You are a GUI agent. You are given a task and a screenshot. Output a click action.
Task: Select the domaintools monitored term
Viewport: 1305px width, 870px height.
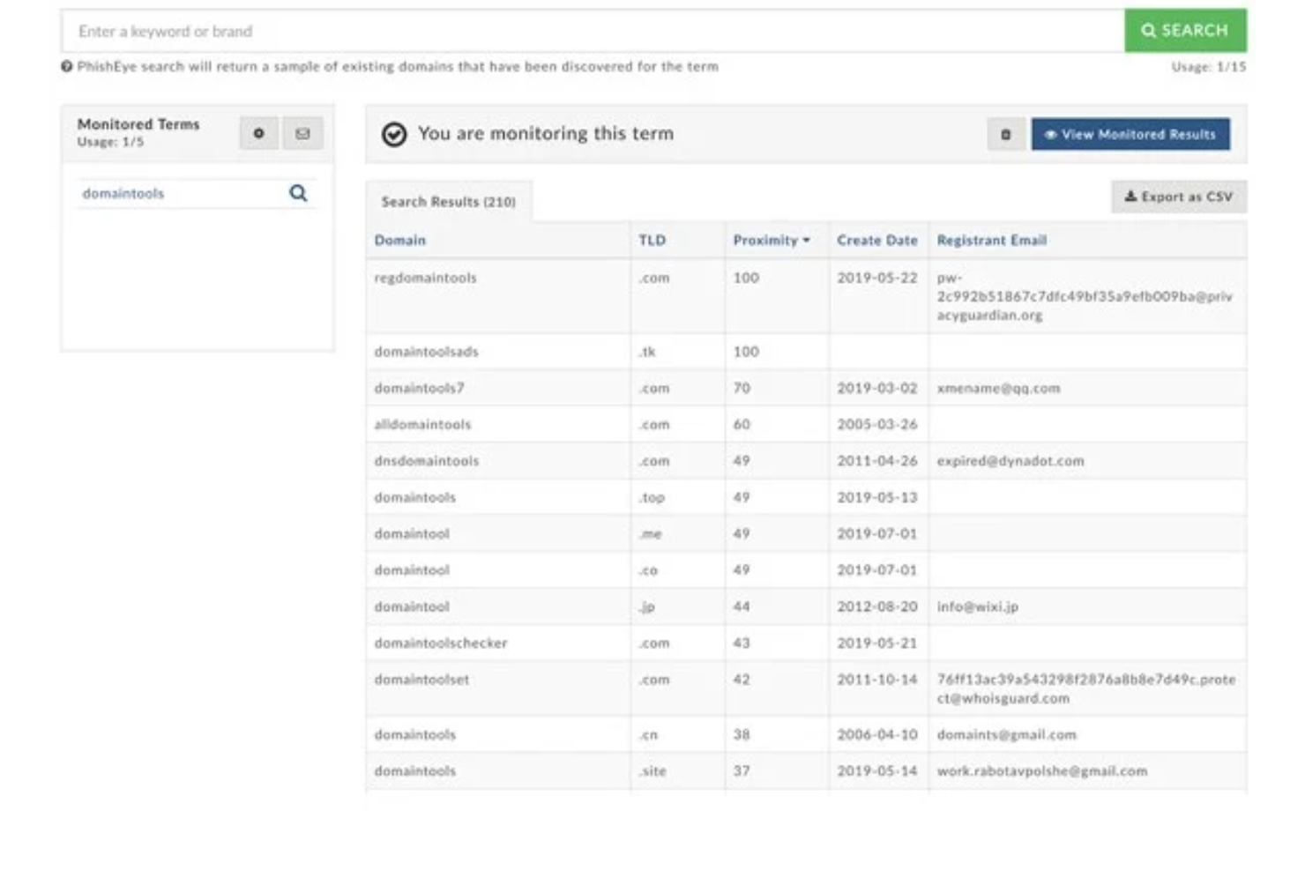(x=123, y=193)
